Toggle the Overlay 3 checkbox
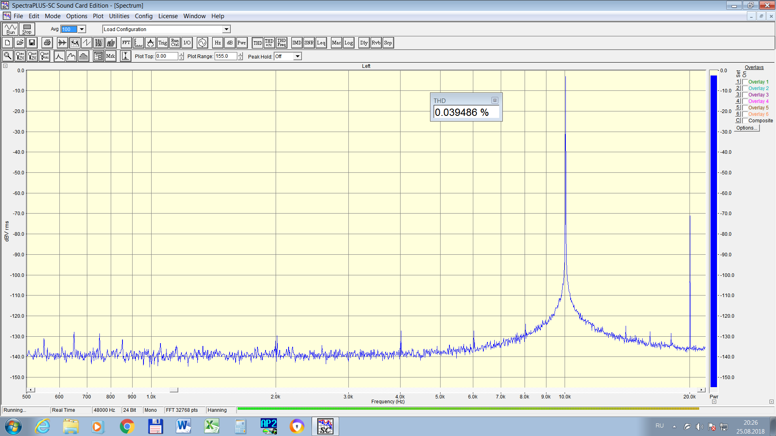The height and width of the screenshot is (436, 776). (x=745, y=95)
